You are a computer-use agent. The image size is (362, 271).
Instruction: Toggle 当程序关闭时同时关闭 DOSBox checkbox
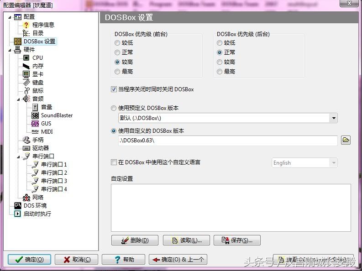114,89
